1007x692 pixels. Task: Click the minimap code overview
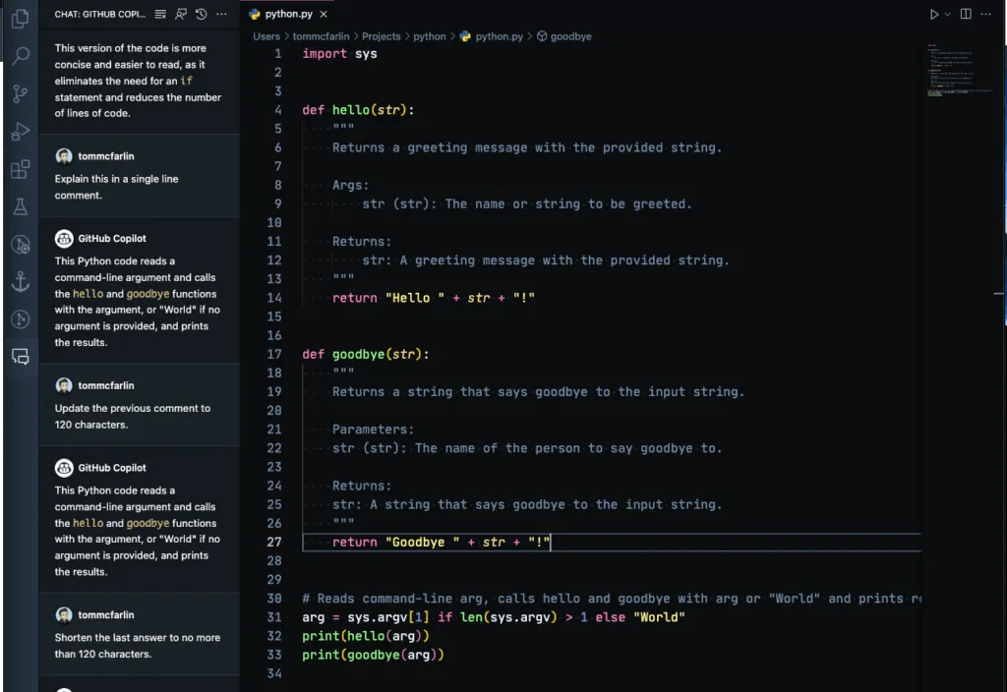[959, 71]
